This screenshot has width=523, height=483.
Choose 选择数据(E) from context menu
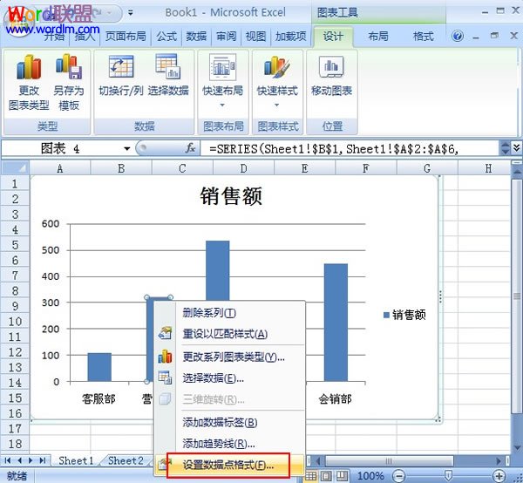tap(230, 378)
